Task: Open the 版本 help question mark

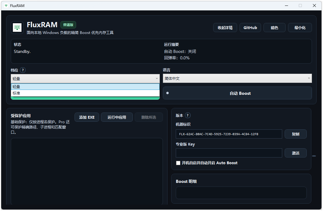Action: coord(187,116)
